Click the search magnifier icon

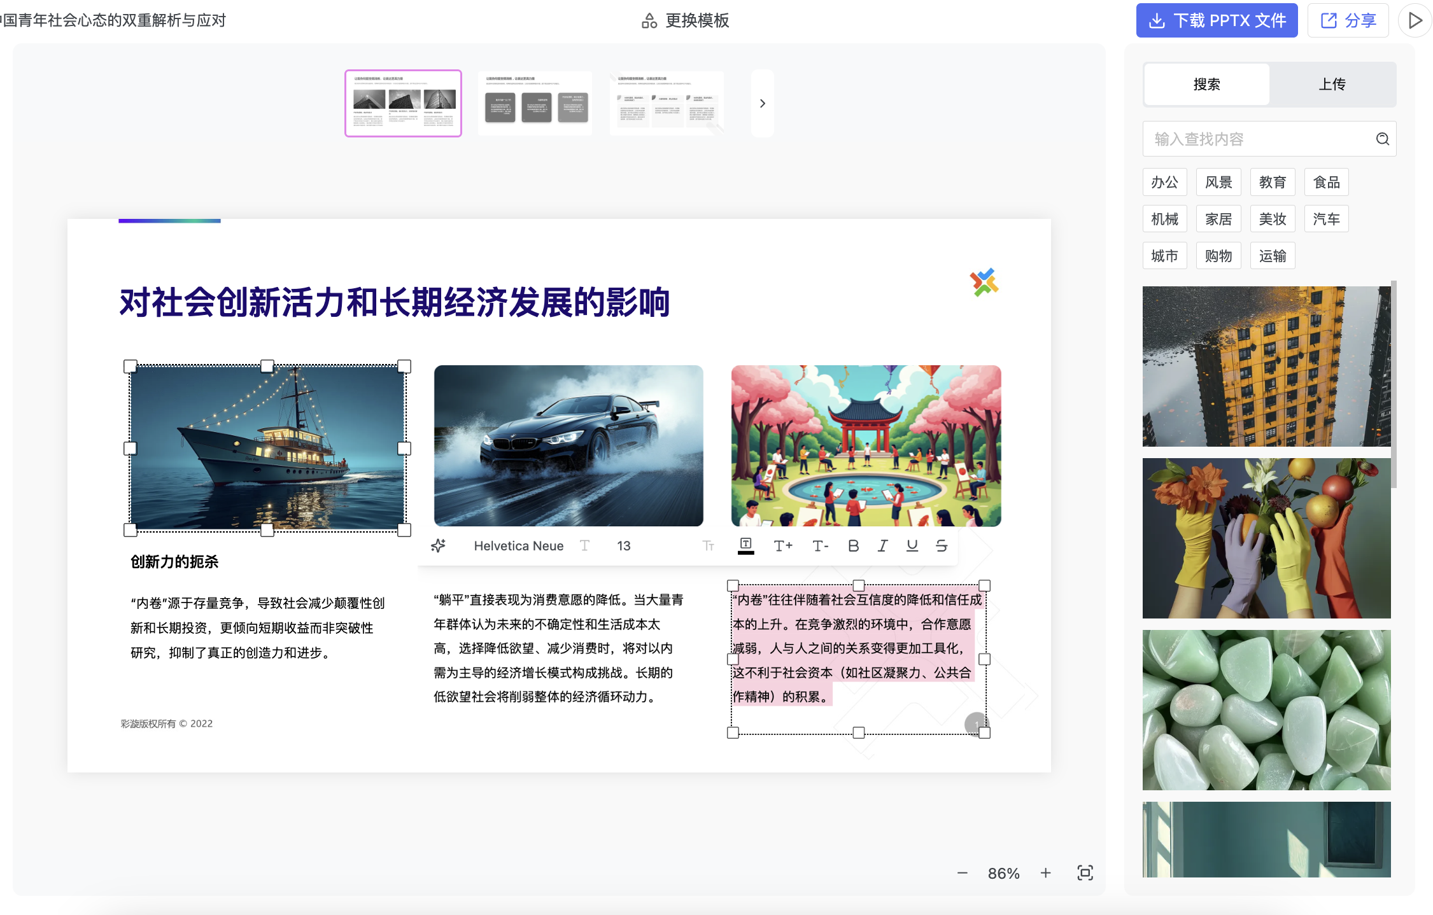point(1382,139)
